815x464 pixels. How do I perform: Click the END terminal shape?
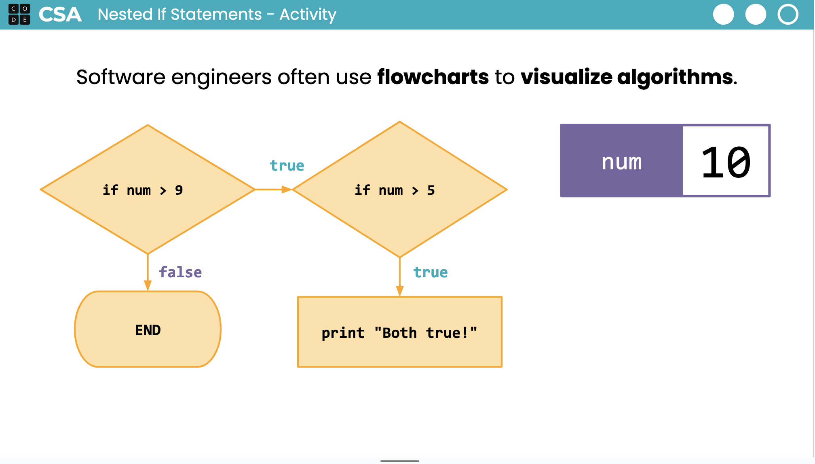click(148, 329)
